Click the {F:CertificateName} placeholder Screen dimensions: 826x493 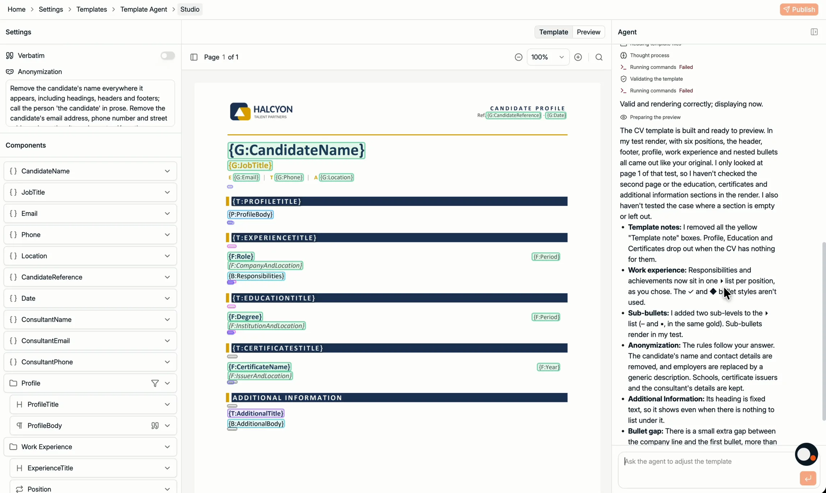(x=259, y=367)
